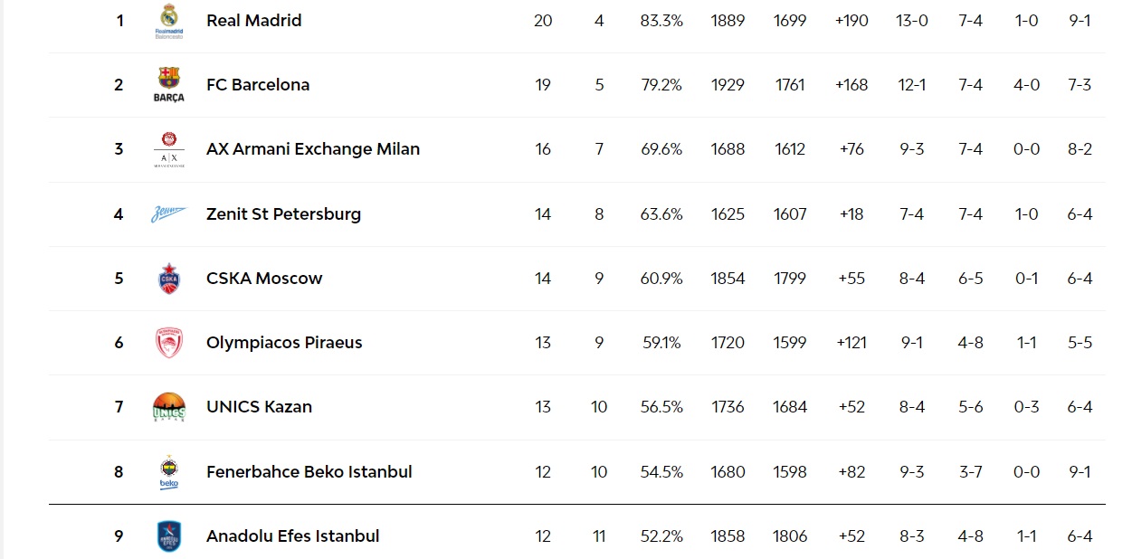Click Olympiacos Piraeus's +121 point difference
Screen dimensions: 1132x559
point(852,343)
